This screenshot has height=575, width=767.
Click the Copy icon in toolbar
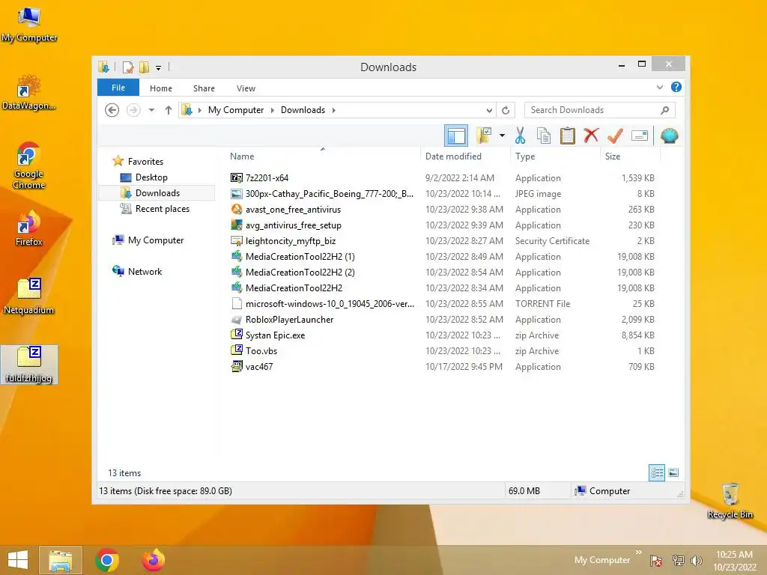[x=544, y=136]
